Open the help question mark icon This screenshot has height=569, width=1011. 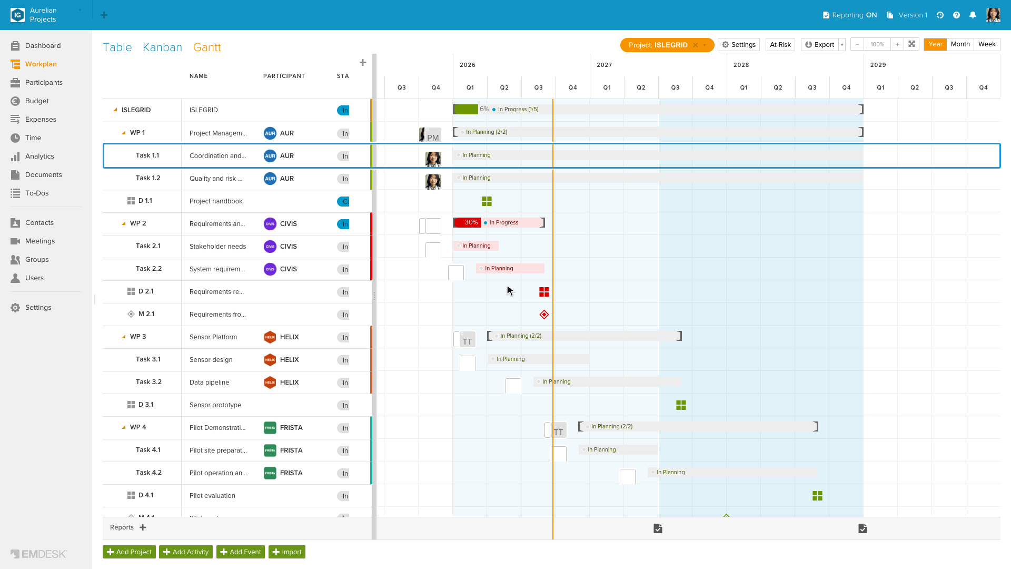956,15
